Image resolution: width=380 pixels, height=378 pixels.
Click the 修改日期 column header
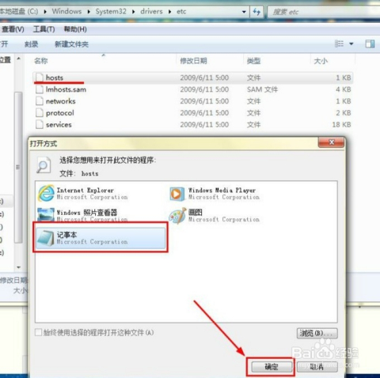193,61
